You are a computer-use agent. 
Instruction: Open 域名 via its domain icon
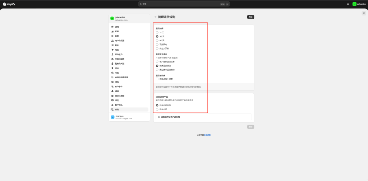(112, 82)
